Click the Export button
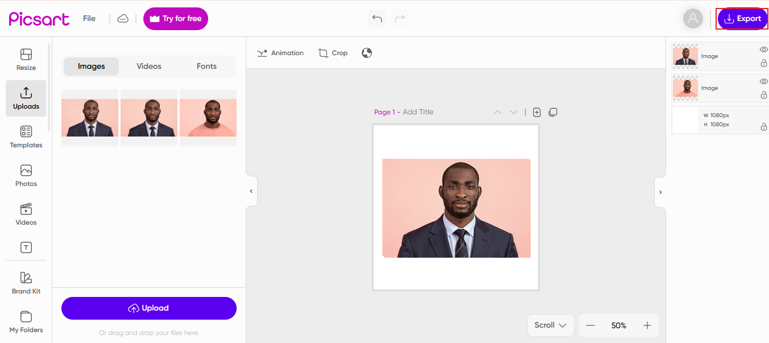769x343 pixels. [x=742, y=19]
